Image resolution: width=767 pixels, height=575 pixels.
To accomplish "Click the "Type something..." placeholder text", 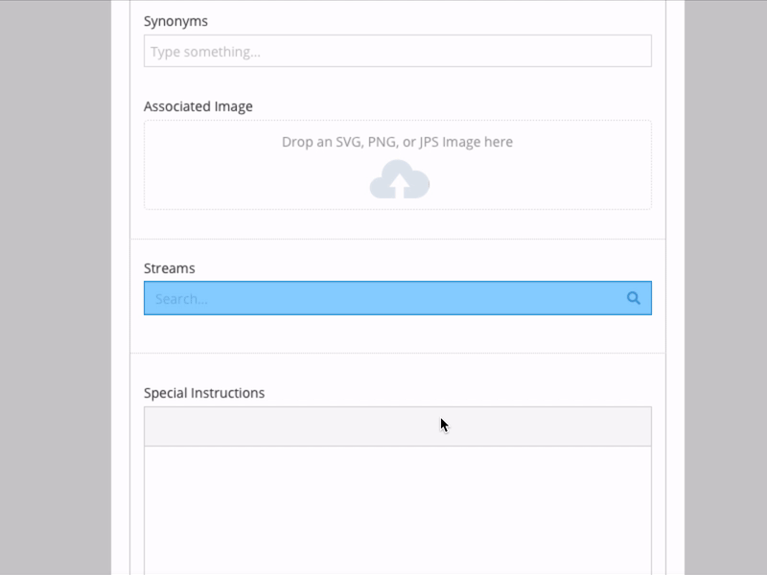I will coord(205,52).
